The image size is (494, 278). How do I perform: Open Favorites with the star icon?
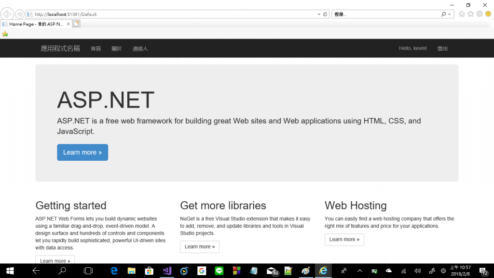pos(471,14)
